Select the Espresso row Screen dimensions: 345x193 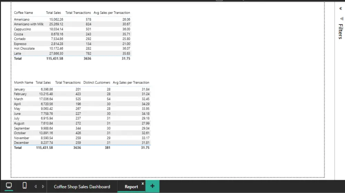(72, 44)
